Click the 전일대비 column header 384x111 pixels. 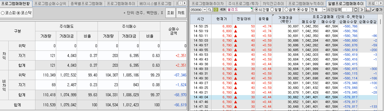[244, 19]
